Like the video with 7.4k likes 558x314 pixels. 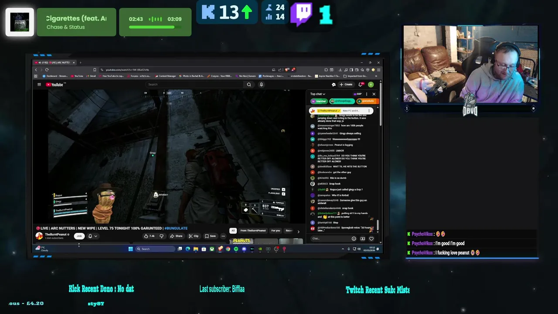[x=150, y=236]
